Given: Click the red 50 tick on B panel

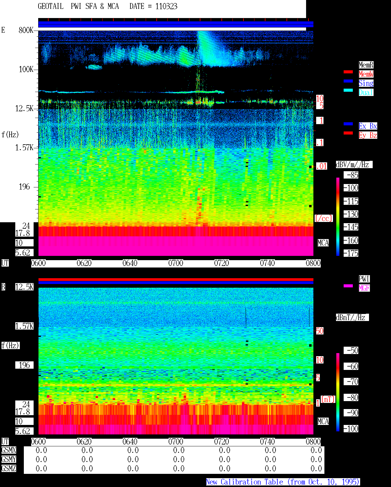Looking at the screenshot, I should (320, 331).
